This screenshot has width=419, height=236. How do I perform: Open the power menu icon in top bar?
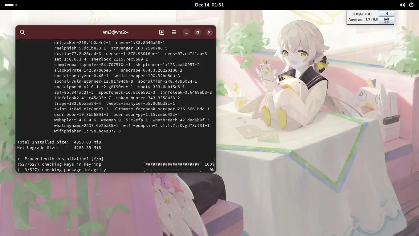pos(411,5)
